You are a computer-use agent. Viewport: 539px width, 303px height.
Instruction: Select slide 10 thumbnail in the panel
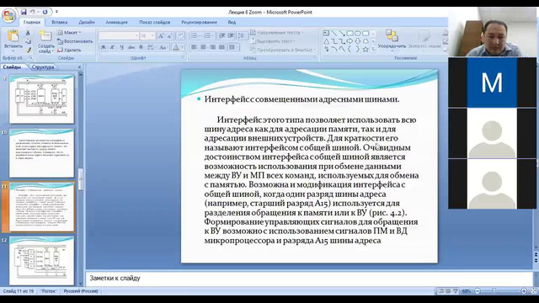click(41, 153)
